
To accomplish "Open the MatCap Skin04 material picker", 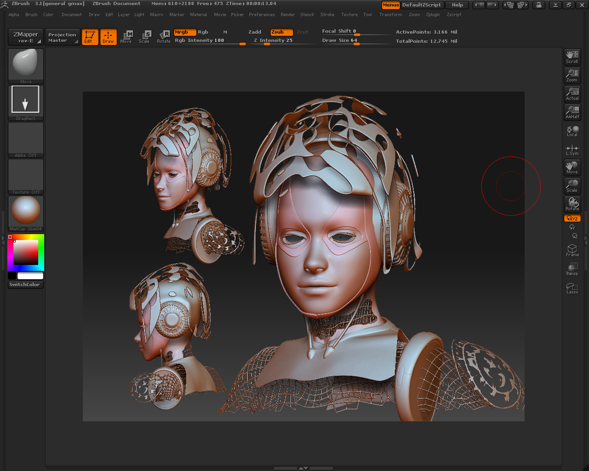I will coord(26,213).
